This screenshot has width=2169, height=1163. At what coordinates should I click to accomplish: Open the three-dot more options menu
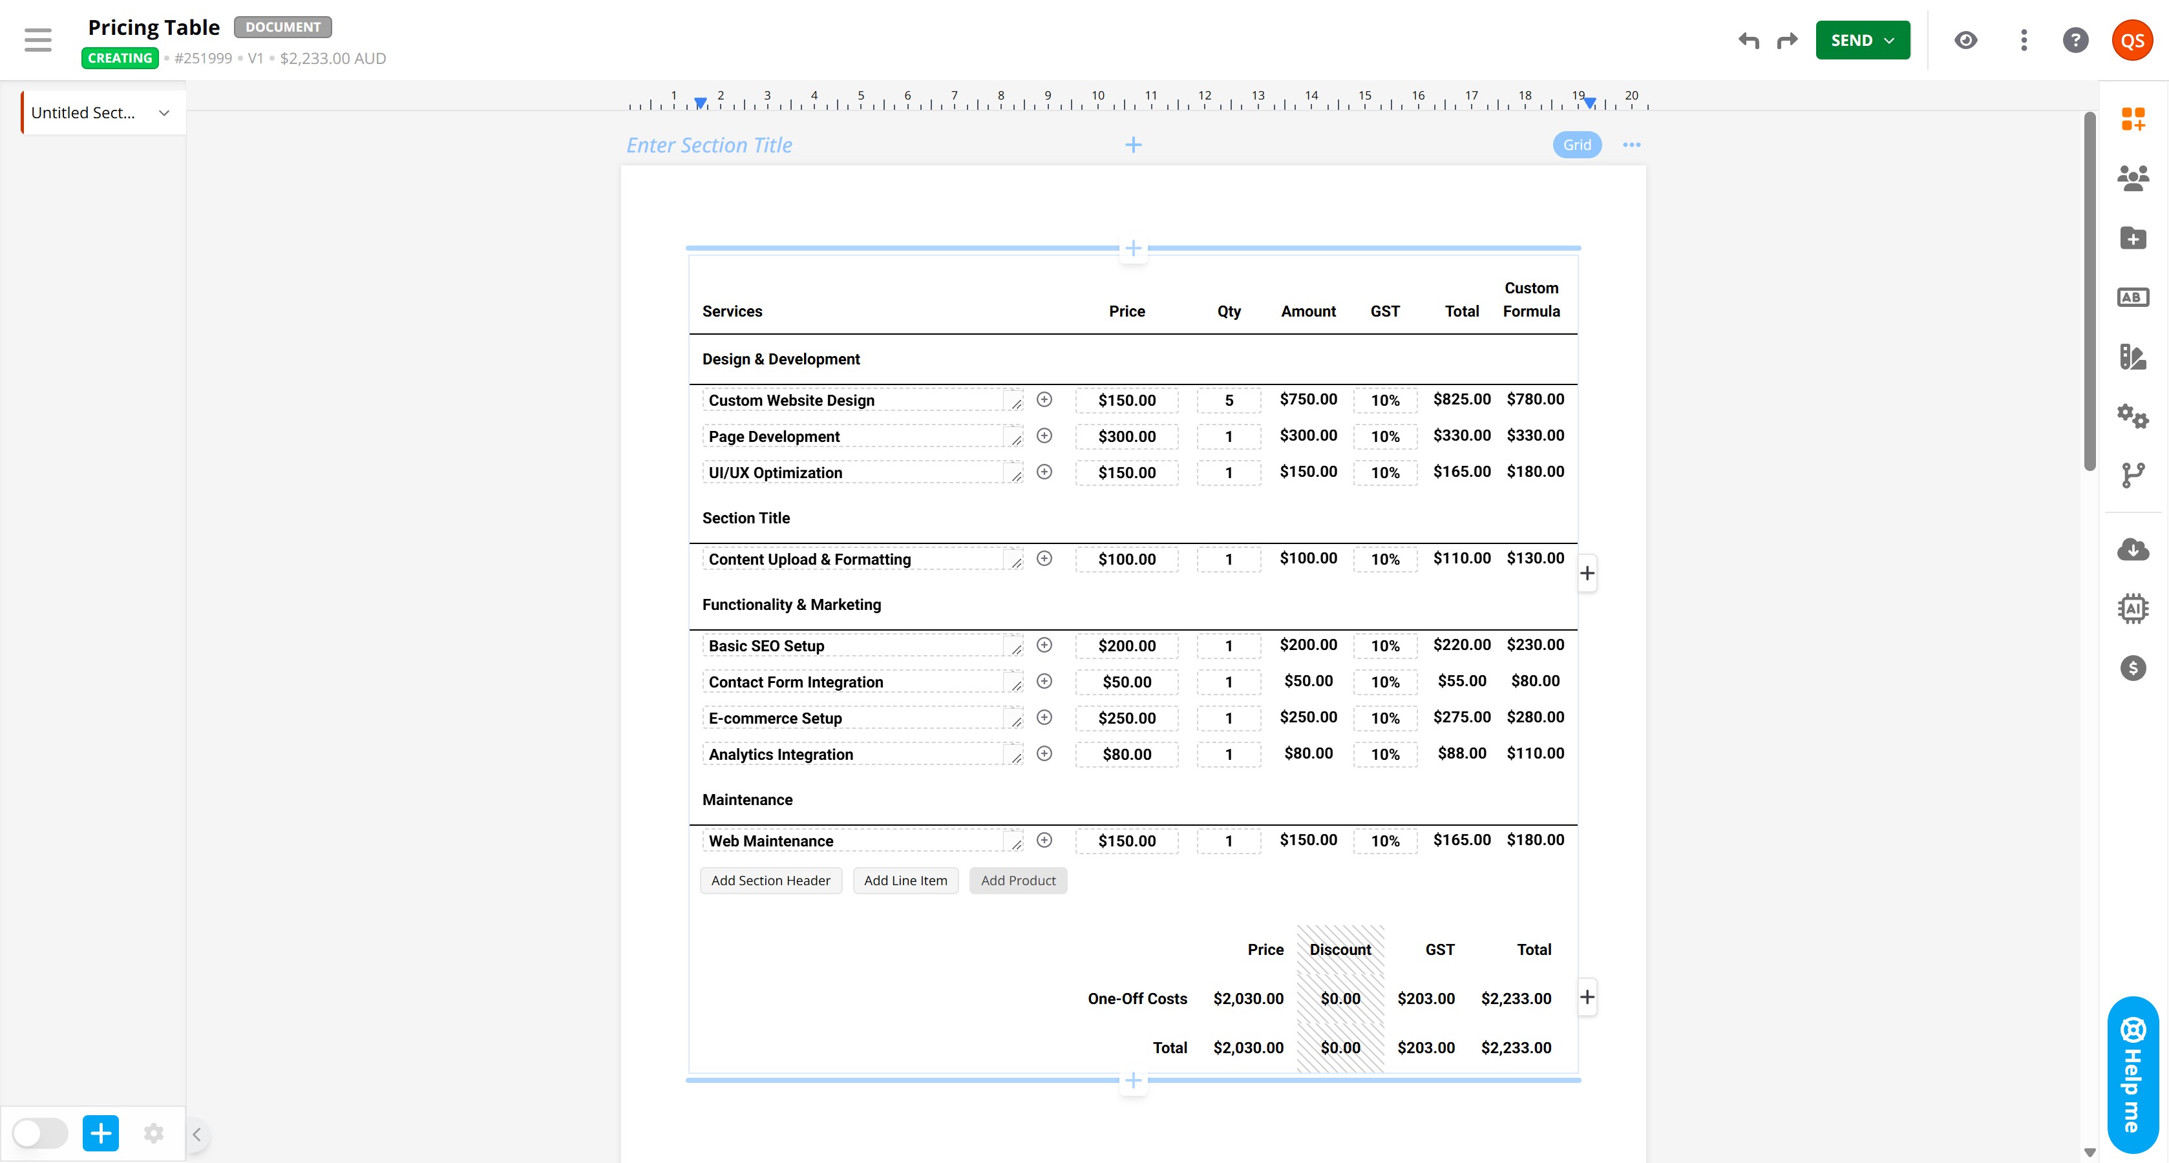[2024, 41]
